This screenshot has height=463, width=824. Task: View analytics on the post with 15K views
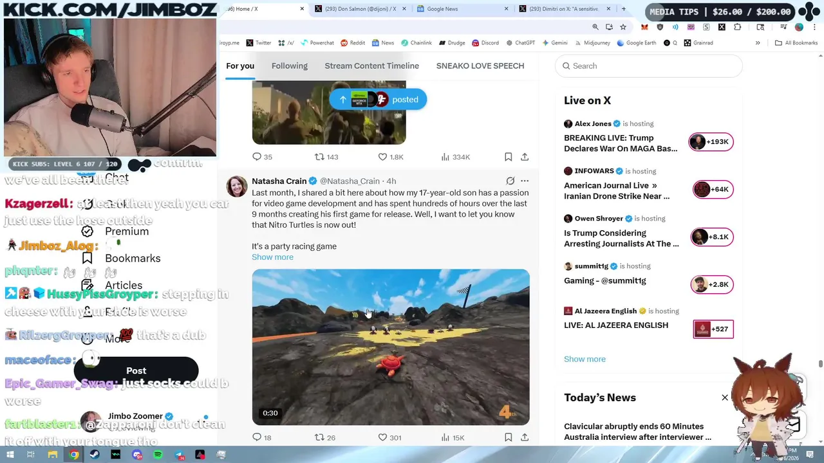point(453,437)
